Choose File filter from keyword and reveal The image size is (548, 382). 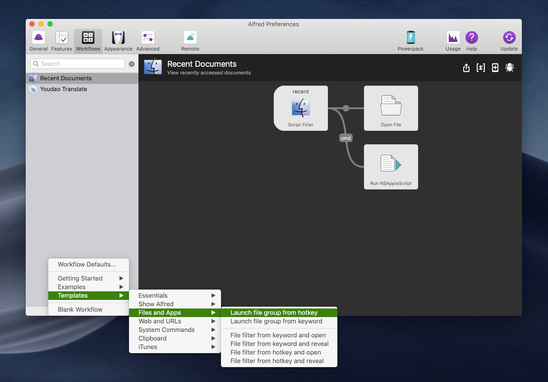[279, 344]
